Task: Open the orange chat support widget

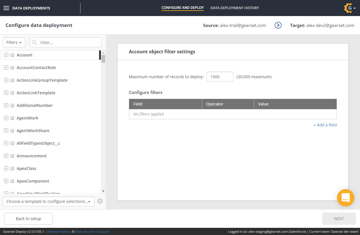Action: tap(345, 198)
